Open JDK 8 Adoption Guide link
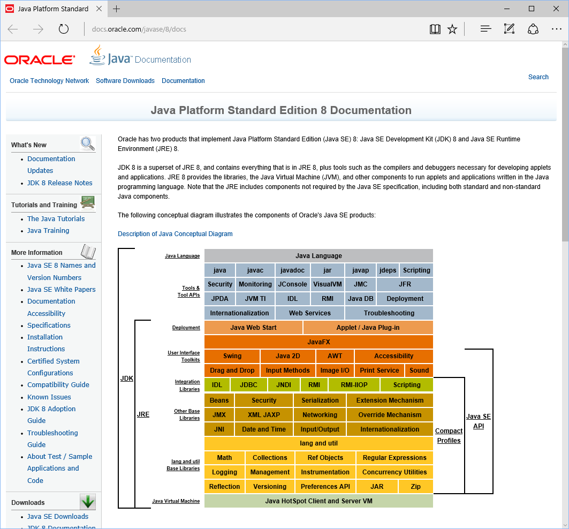 51,414
